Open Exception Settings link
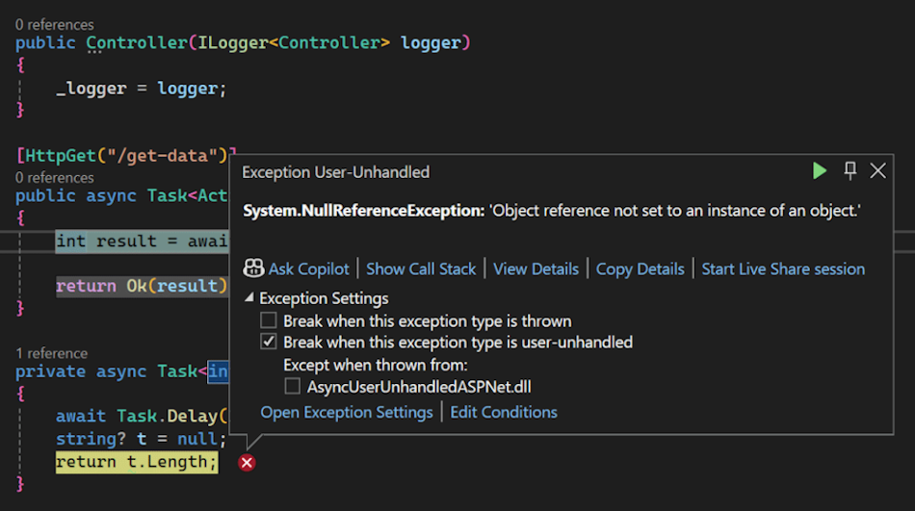 click(347, 412)
